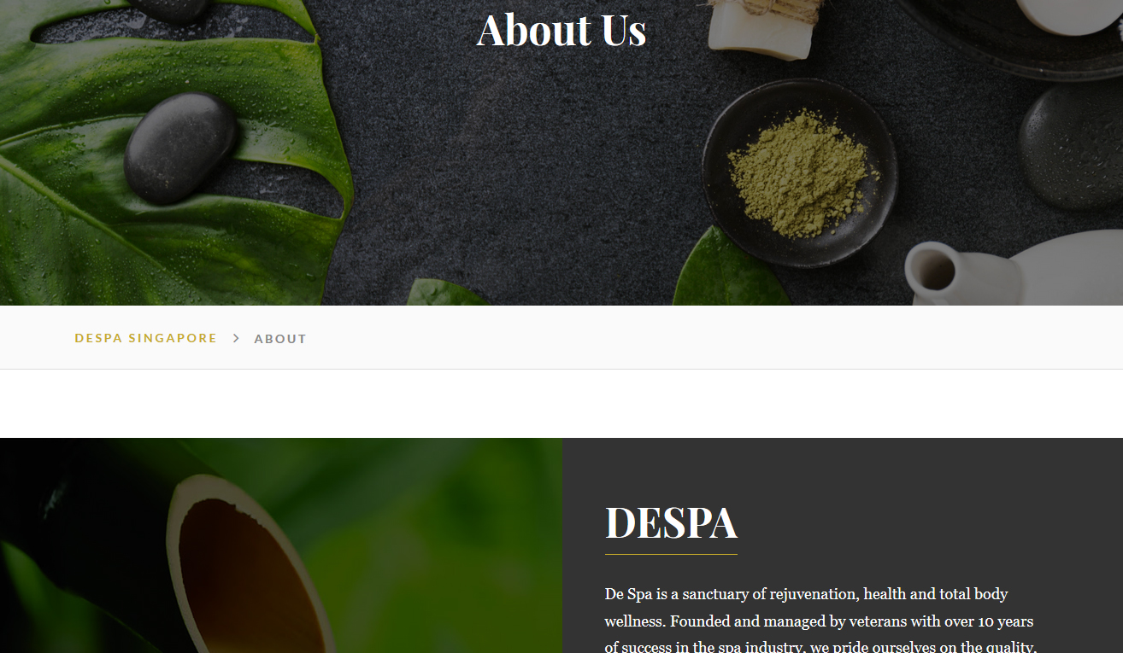Click the dark gray DESPA content panel
The height and width of the screenshot is (653, 1123).
(843, 545)
